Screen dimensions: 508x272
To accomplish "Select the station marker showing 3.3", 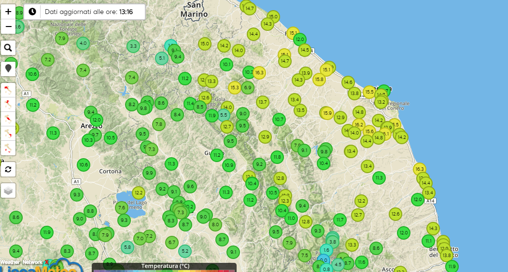I will point(134,46).
